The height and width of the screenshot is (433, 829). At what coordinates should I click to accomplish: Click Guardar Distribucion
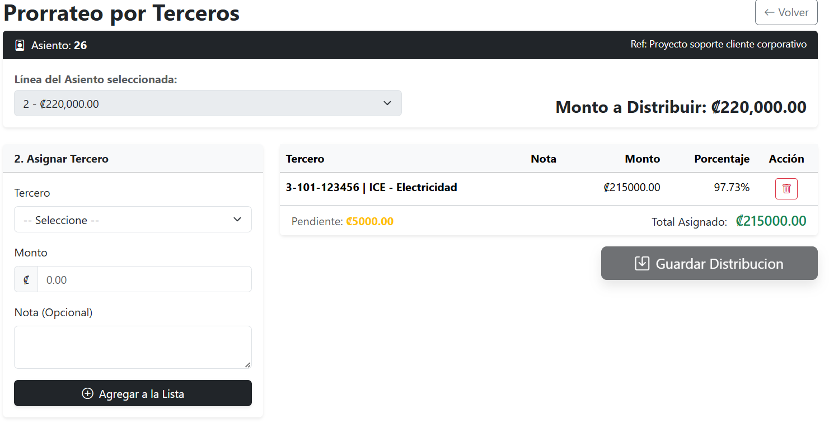coord(709,263)
